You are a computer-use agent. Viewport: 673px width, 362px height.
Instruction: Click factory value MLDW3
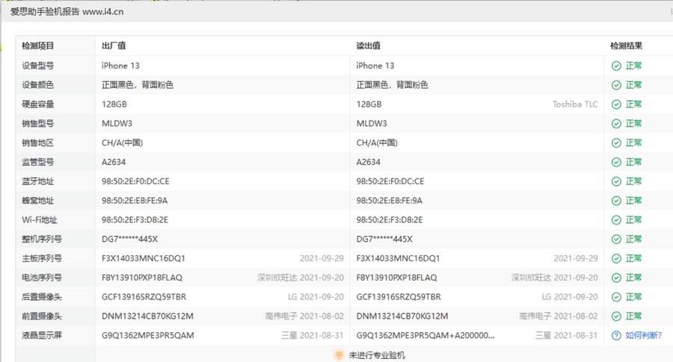tap(117, 123)
